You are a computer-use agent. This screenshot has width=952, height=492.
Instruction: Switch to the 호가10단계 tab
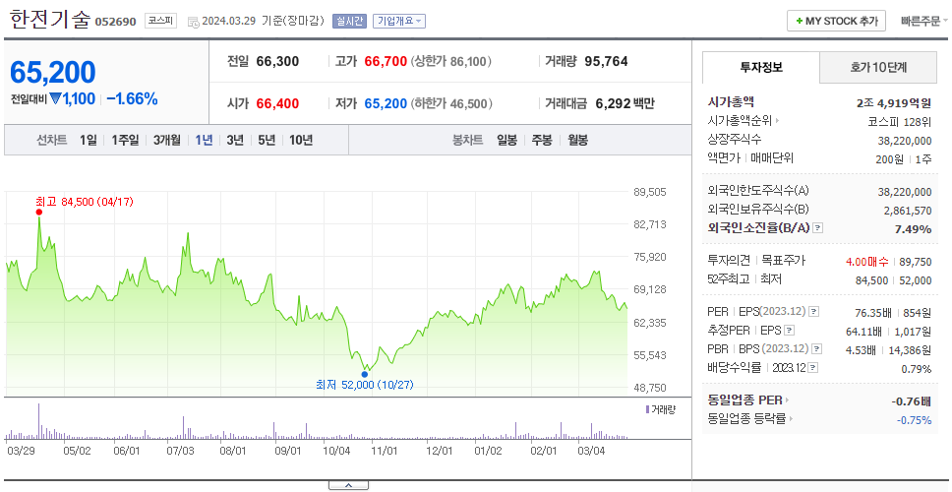[x=878, y=68]
